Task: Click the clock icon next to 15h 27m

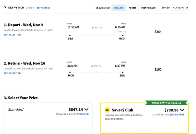Action: point(92,66)
